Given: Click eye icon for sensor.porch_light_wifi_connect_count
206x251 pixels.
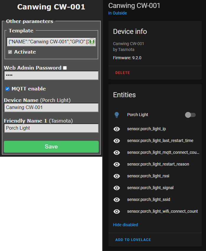Looking at the screenshot, I should 117,212.
